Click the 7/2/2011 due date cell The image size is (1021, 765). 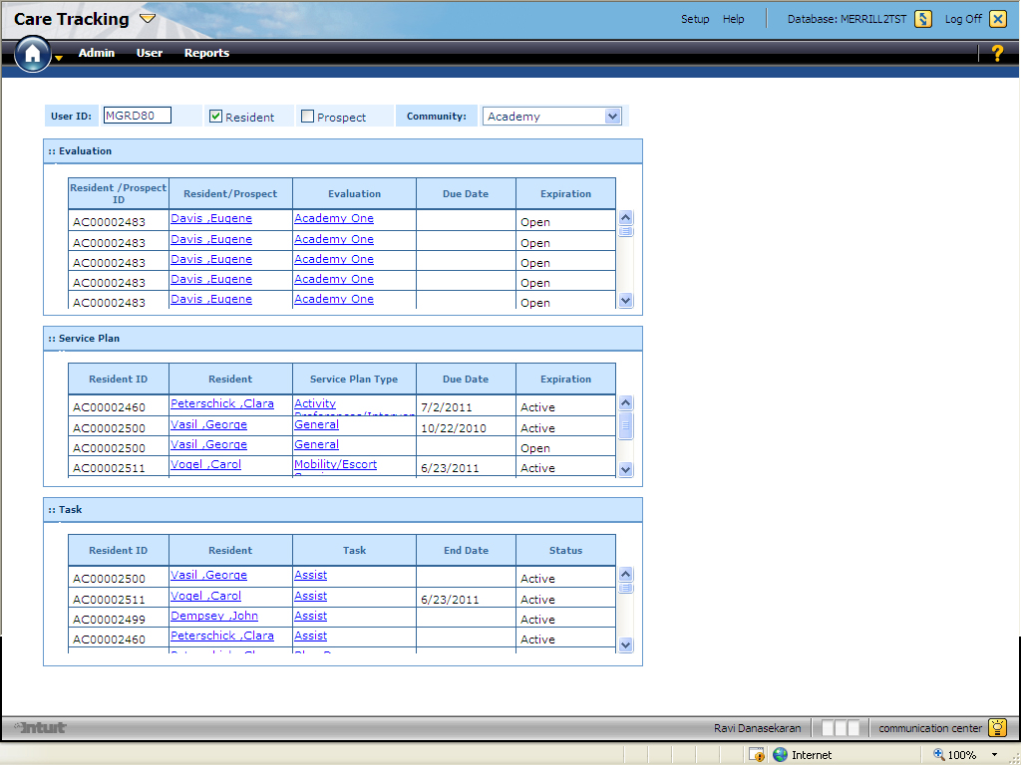pos(466,406)
